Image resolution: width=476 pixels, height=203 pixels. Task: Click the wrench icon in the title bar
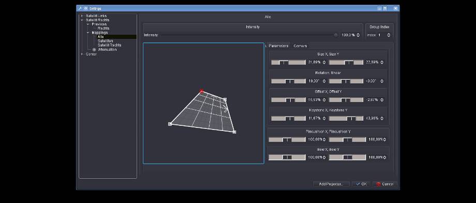[80, 8]
